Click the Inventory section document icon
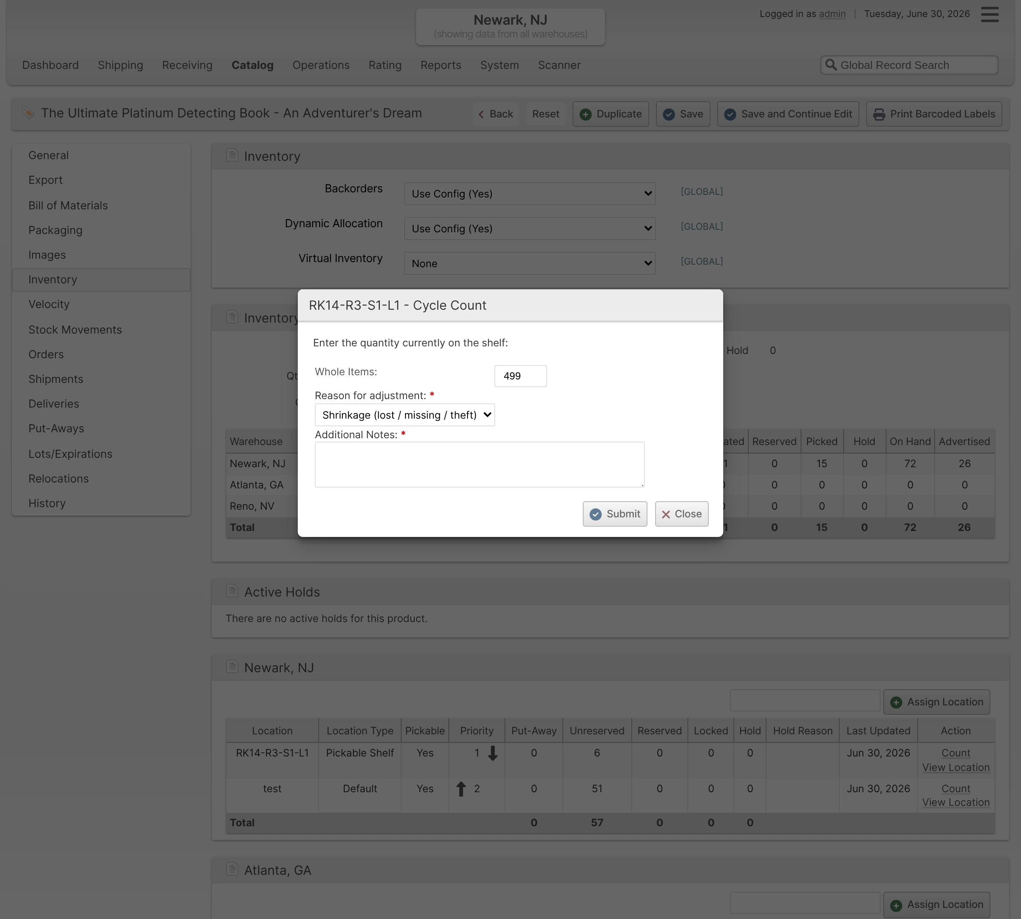 [x=232, y=156]
